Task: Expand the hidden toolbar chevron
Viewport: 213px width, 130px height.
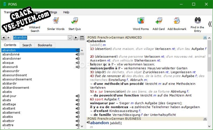Action: pos(210,24)
